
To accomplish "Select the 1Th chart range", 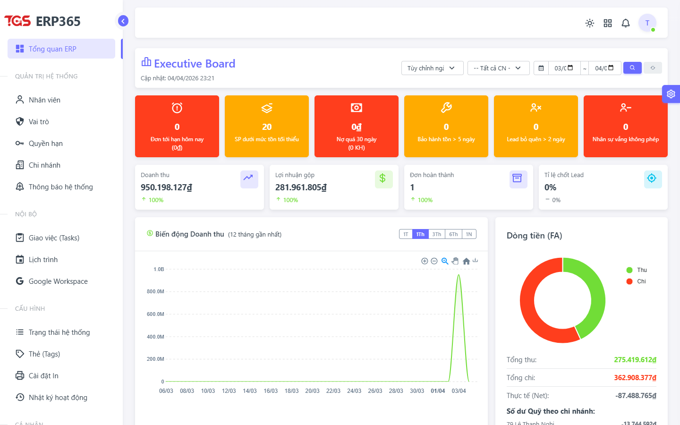I will tap(420, 234).
